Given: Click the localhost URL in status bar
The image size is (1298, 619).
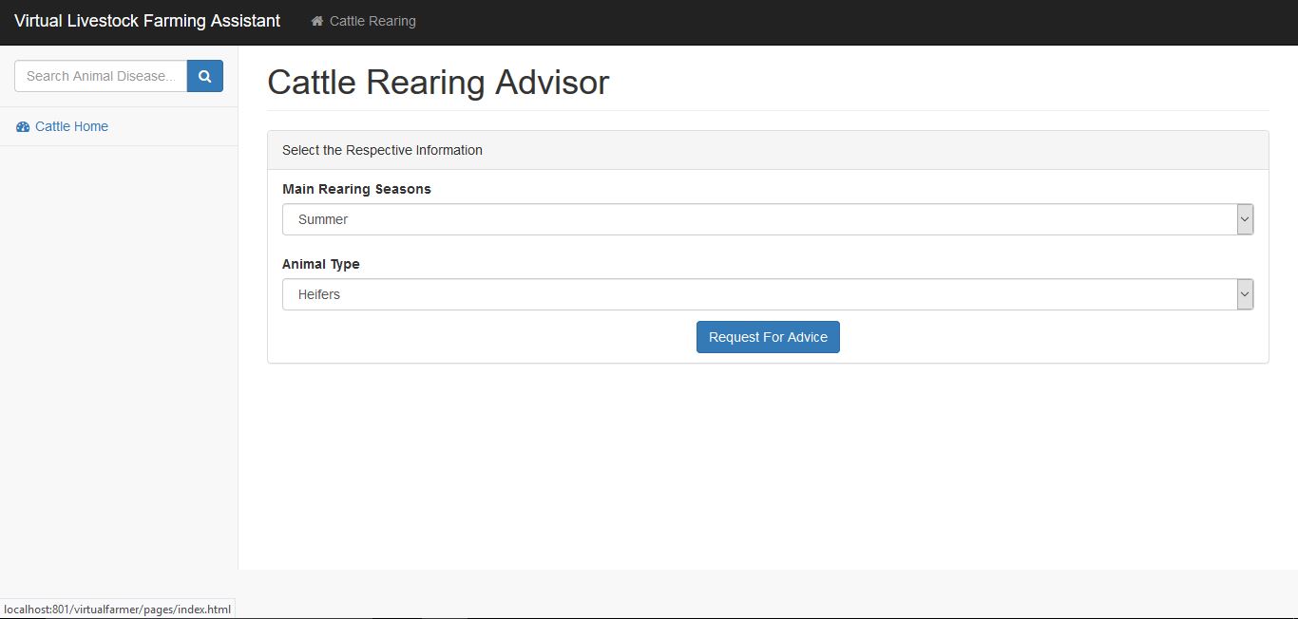Looking at the screenshot, I should tap(117, 609).
